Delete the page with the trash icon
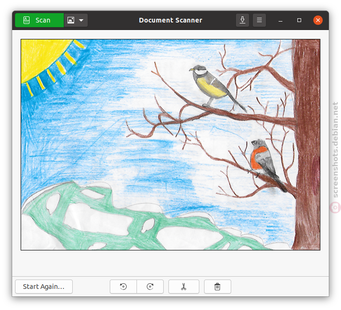 (x=218, y=287)
